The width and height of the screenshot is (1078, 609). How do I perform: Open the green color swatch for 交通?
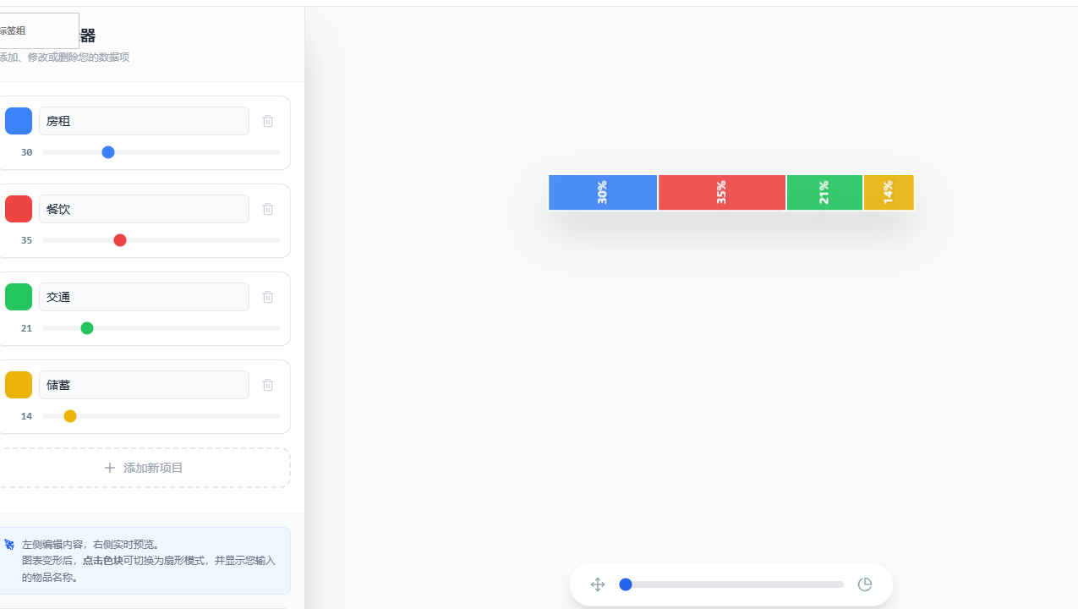point(19,297)
